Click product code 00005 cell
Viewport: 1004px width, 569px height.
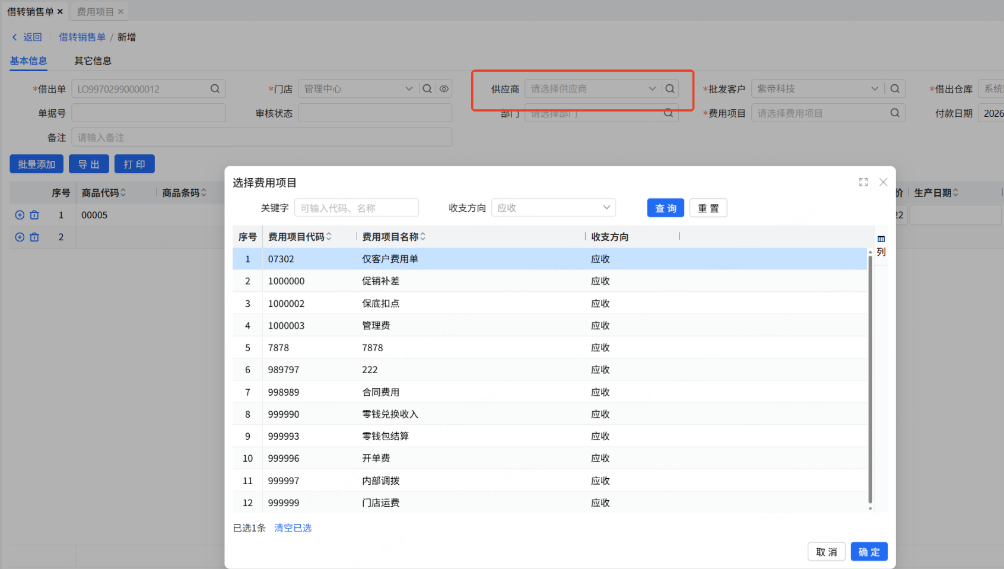[94, 215]
